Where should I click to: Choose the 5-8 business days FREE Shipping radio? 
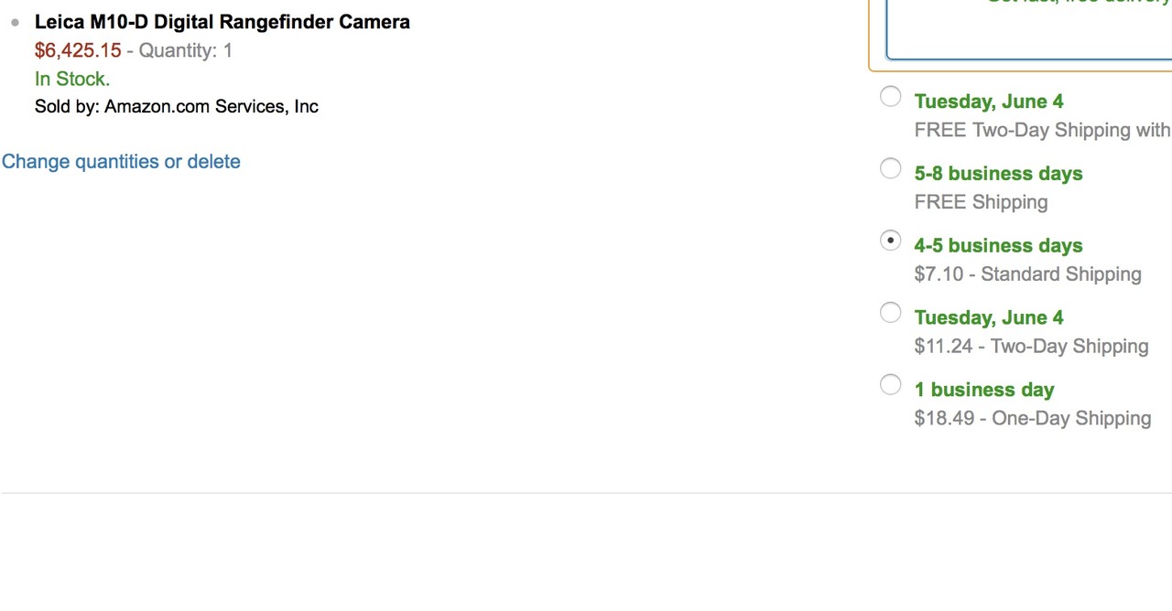890,168
